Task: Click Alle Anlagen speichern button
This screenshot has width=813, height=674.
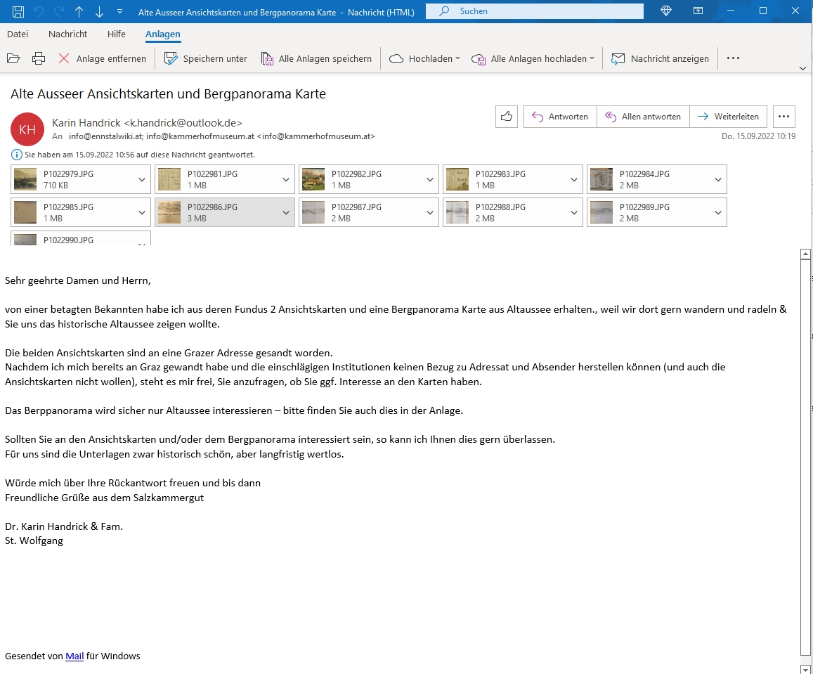Action: click(316, 58)
